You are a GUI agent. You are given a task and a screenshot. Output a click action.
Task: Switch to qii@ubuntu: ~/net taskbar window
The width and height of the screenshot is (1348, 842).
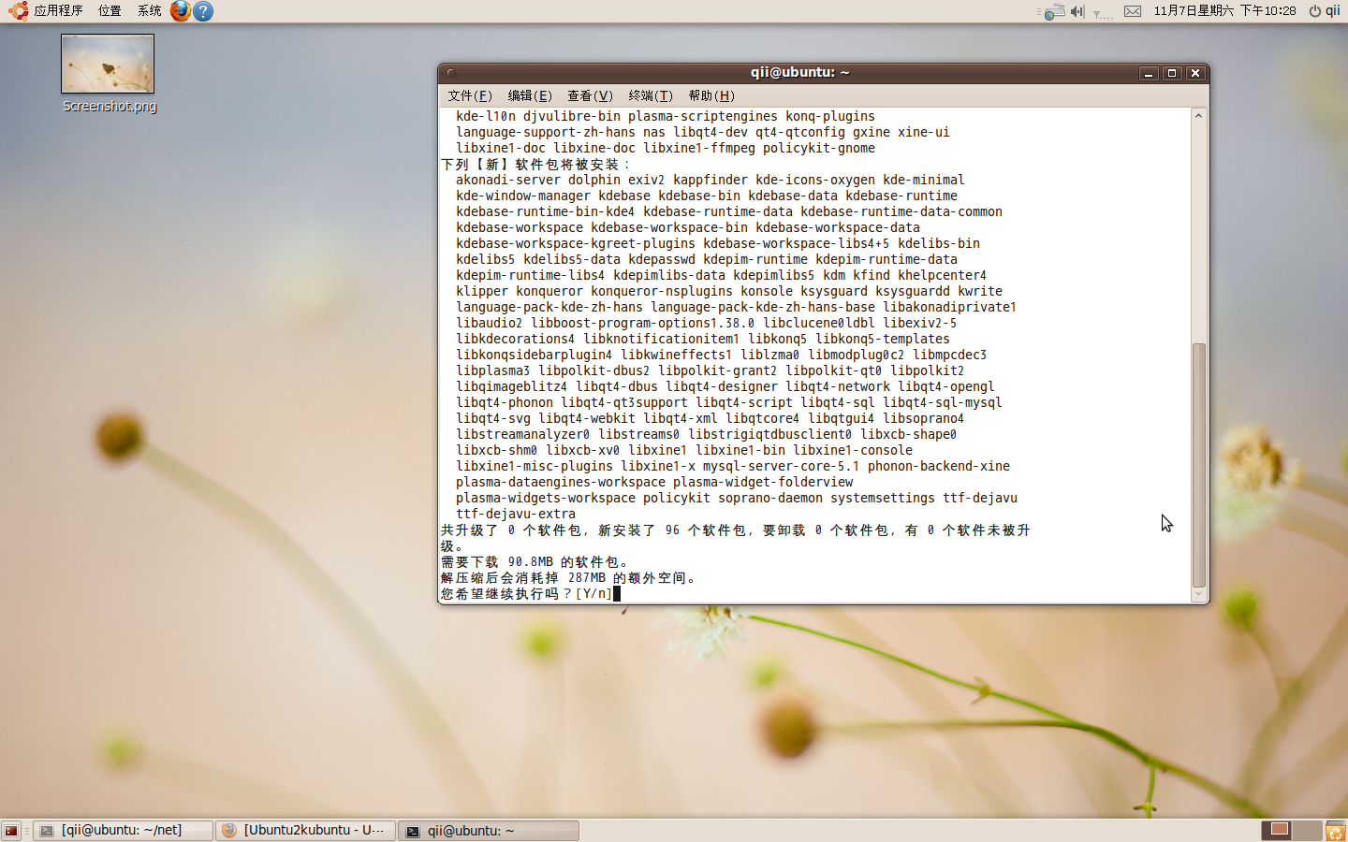123,830
